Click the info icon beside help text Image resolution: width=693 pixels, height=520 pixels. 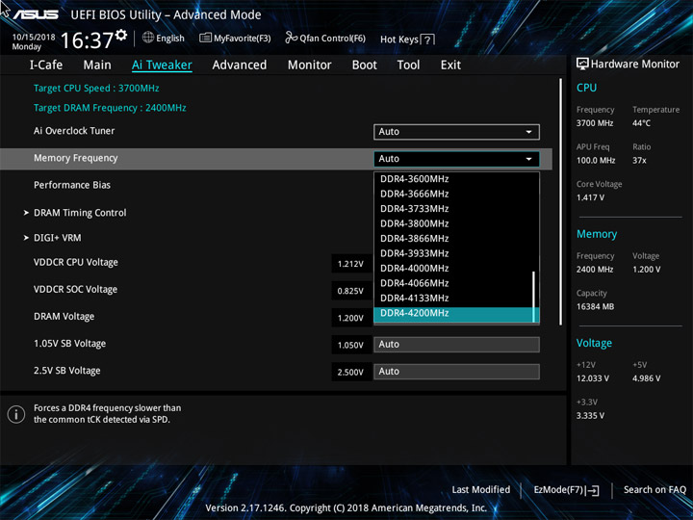click(16, 414)
